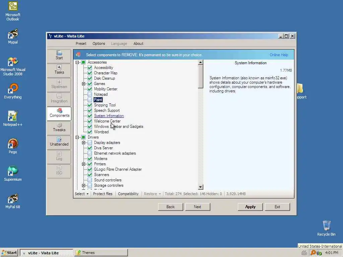
Task: Check the Paint component checkbox
Action: (x=90, y=100)
